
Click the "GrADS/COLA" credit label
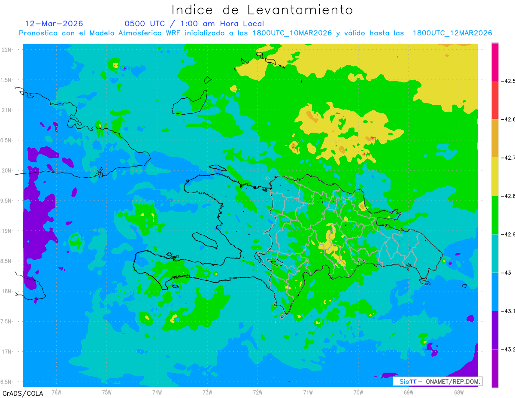[x=23, y=393]
